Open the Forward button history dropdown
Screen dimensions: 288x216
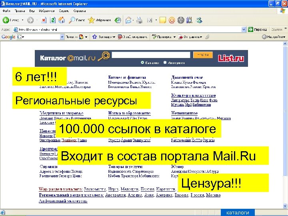click(37, 20)
